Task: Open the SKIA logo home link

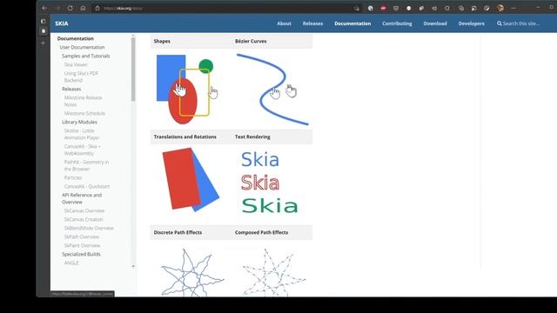Action: tap(62, 23)
